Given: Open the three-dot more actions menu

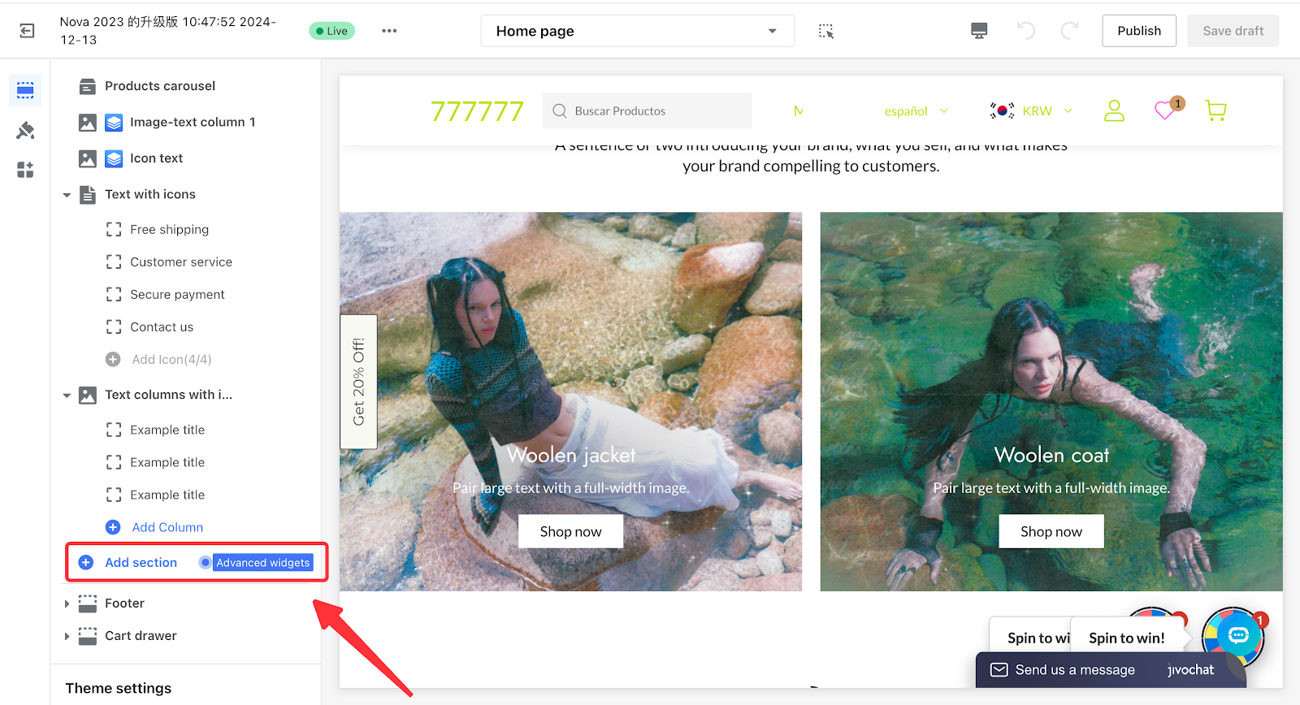Looking at the screenshot, I should tap(389, 31).
